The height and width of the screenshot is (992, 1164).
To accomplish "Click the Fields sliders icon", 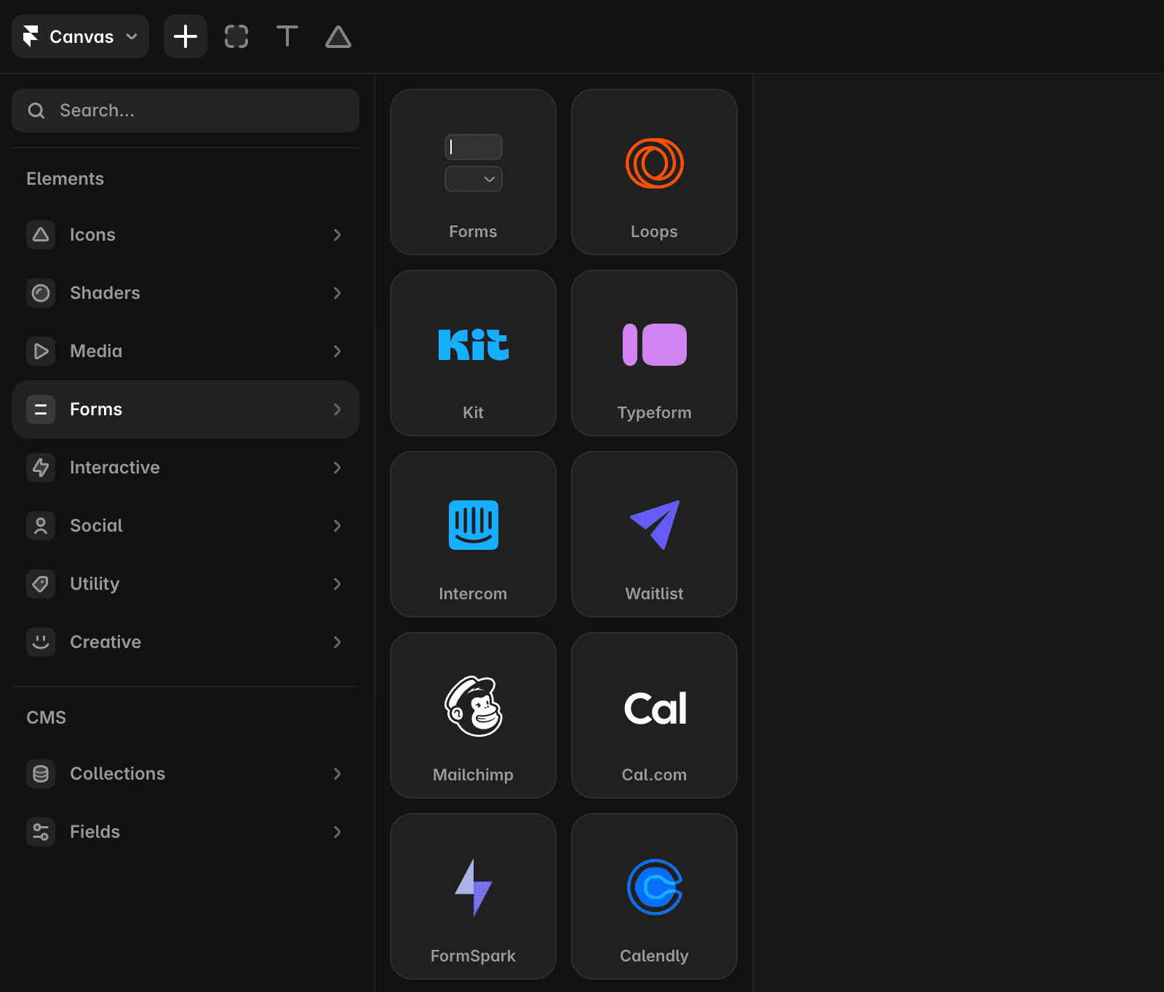I will tap(41, 832).
